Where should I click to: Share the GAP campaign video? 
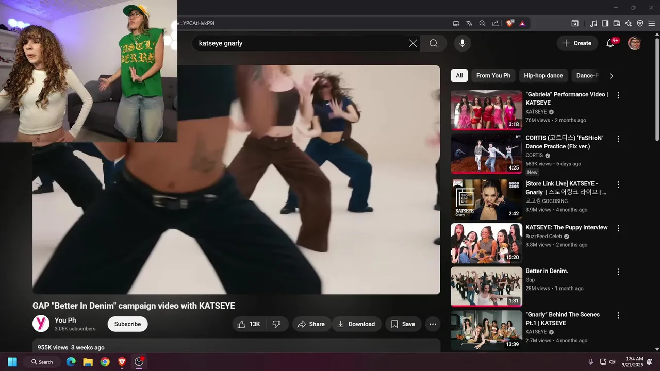(x=311, y=324)
